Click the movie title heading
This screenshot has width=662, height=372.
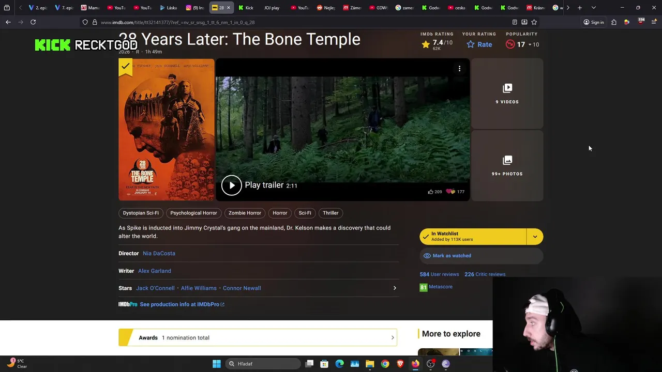[239, 39]
